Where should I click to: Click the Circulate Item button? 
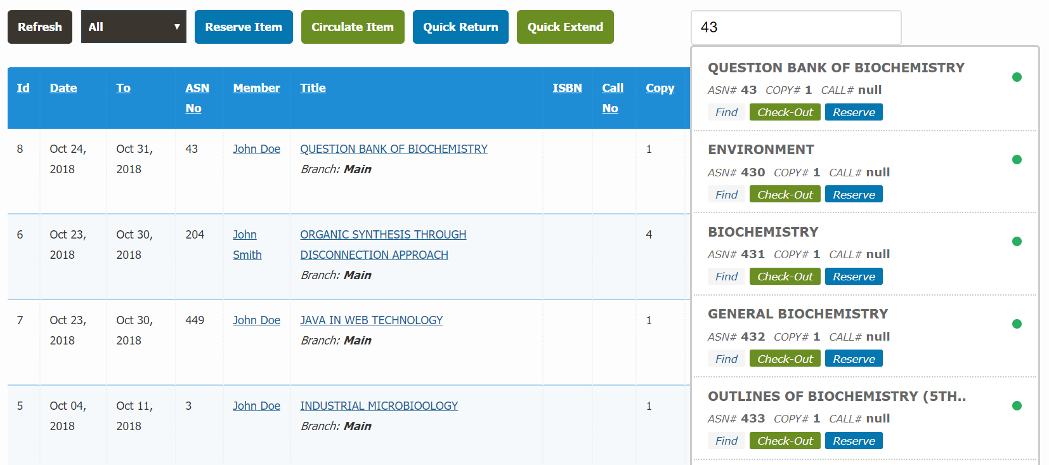click(353, 27)
